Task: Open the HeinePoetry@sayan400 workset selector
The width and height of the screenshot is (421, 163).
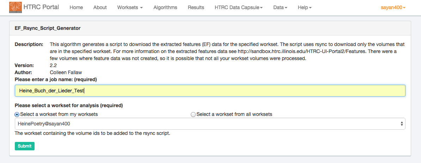Action: pos(210,124)
